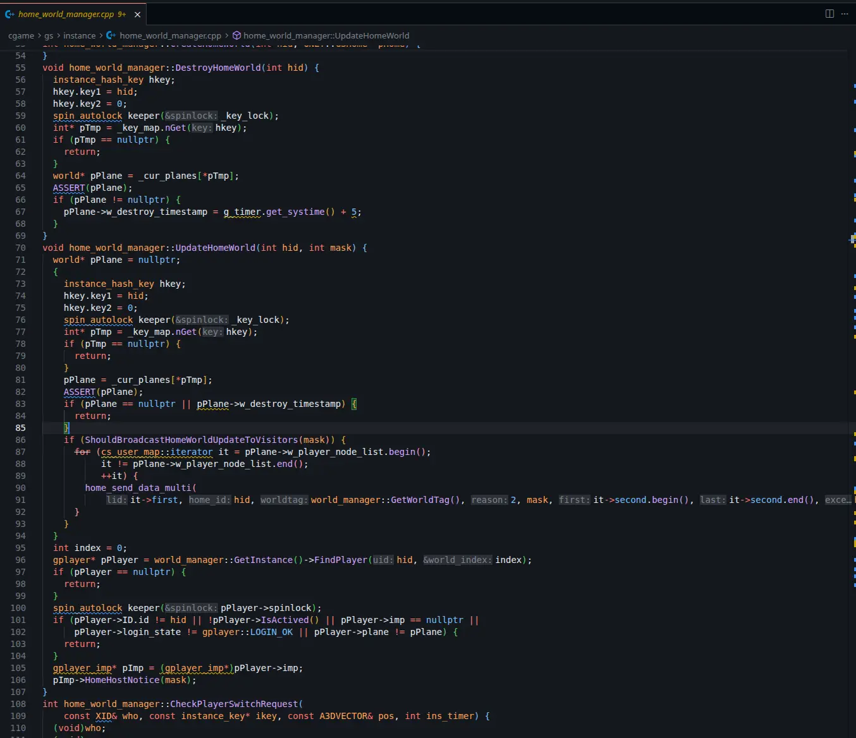
Task: Click line number 85 in the gutter
Action: [x=21, y=428]
